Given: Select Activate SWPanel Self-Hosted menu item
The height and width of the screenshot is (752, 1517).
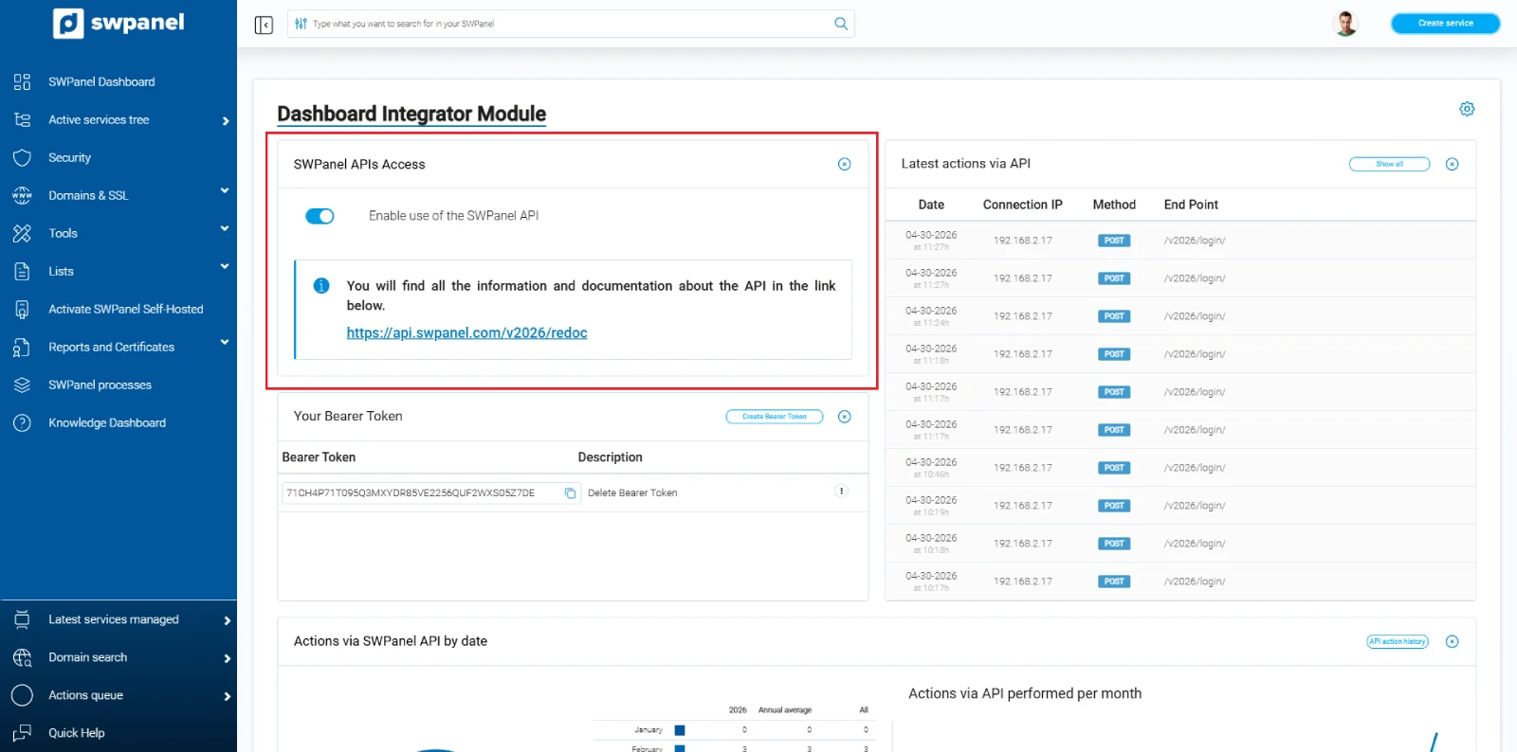Looking at the screenshot, I should tap(126, 309).
